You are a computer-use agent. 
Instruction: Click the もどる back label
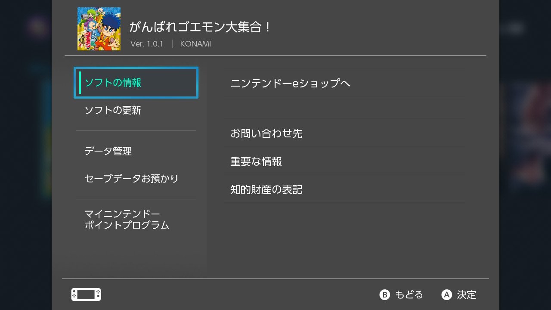409,294
